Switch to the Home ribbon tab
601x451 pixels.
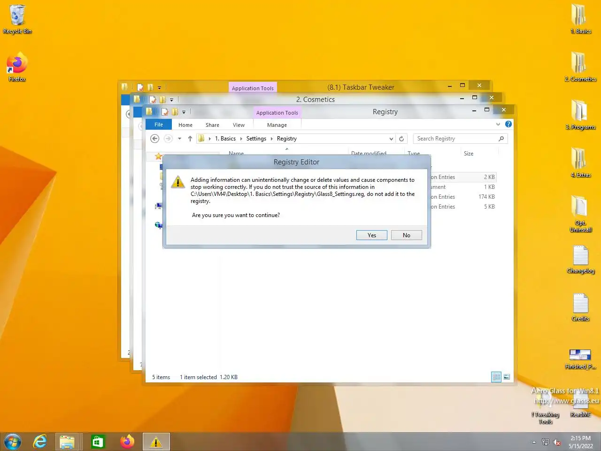tap(185, 125)
